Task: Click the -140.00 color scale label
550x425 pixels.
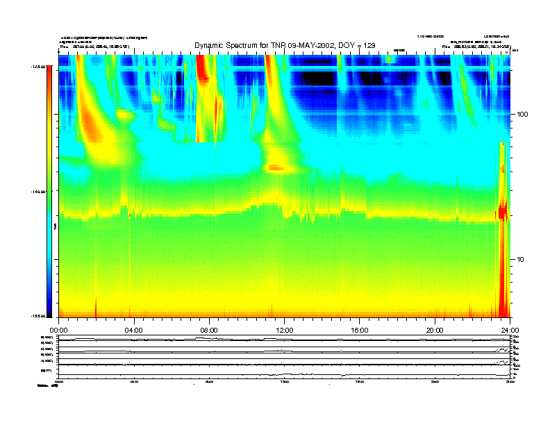Action: point(39,192)
